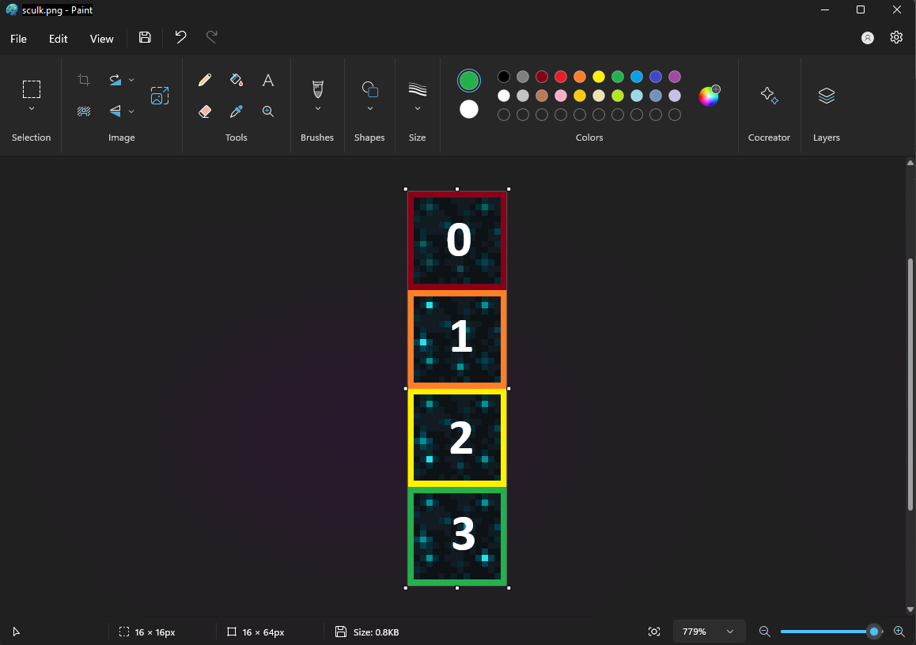
Task: Pick the lime green palette color
Action: click(x=618, y=95)
